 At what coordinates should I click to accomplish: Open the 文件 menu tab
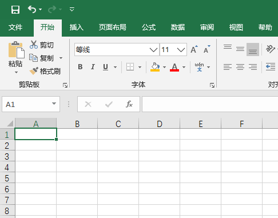[15, 27]
